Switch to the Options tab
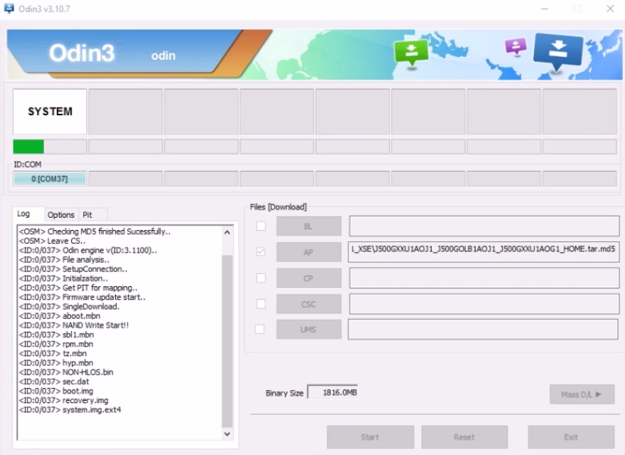Viewport: 625px width, 455px height. (61, 214)
